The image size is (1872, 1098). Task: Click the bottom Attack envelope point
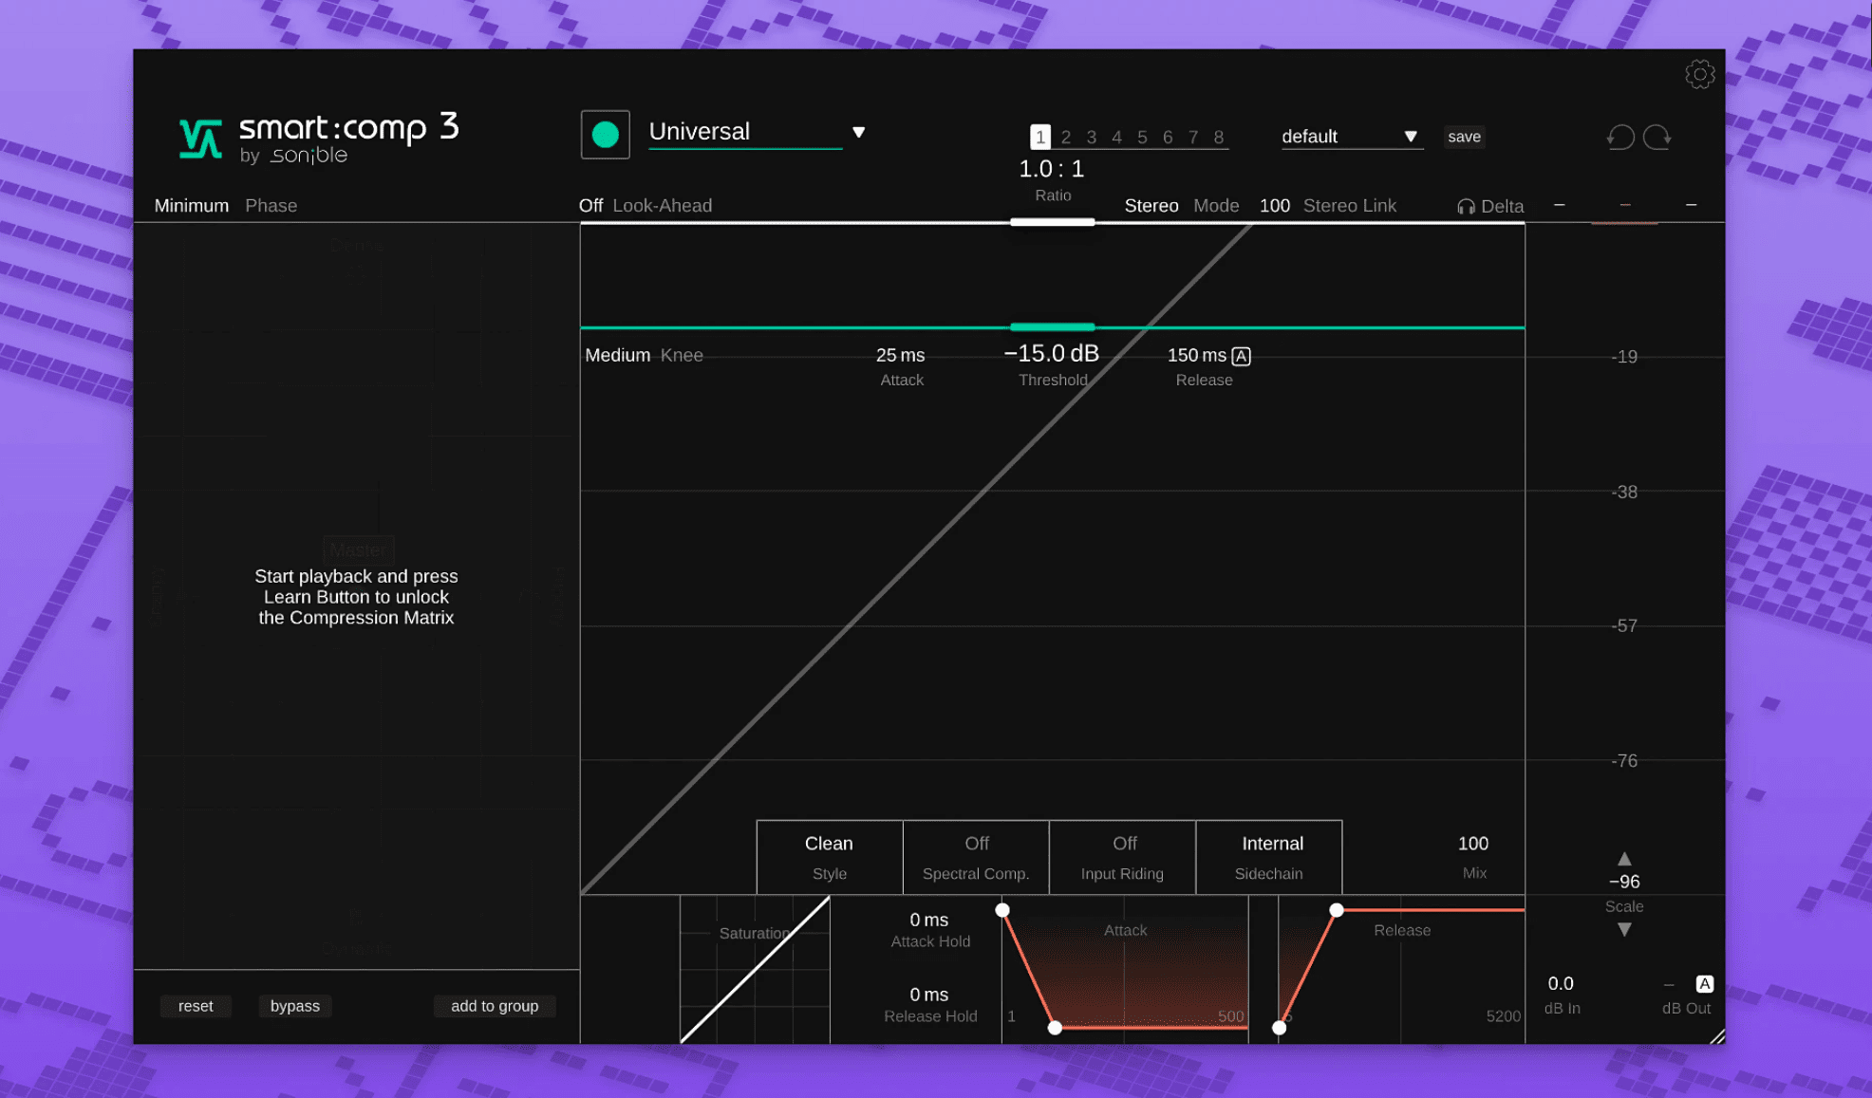(x=1055, y=1028)
